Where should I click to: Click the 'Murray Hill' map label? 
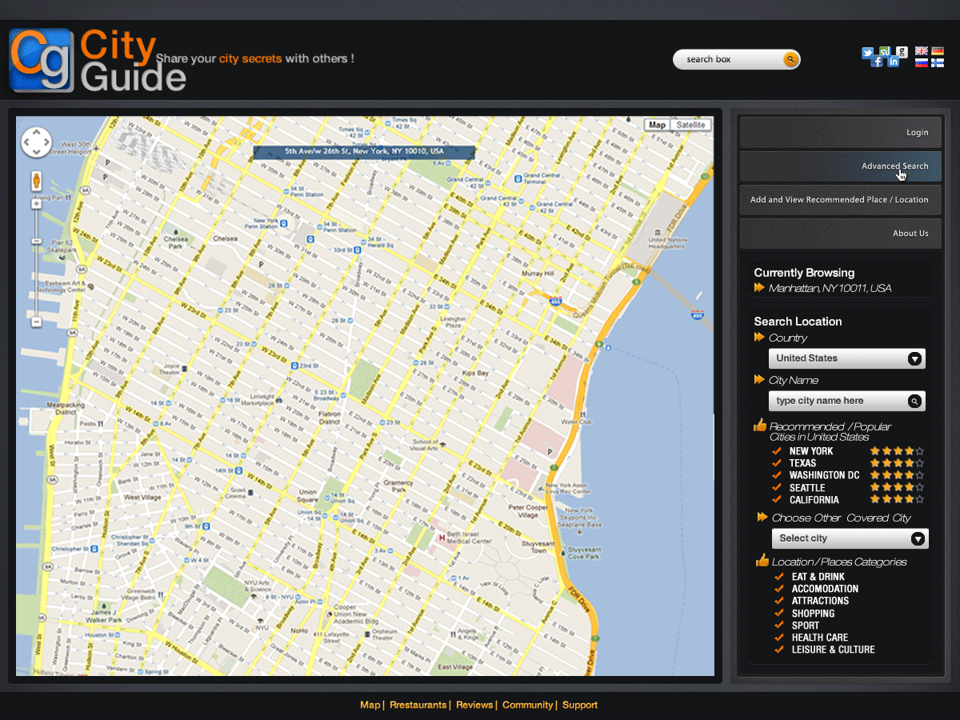tap(537, 274)
